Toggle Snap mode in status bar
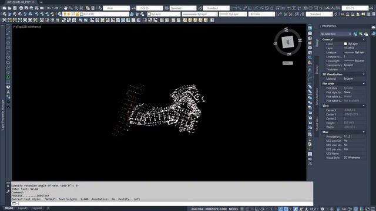Screen dimensions: 376x211 click(x=248, y=209)
